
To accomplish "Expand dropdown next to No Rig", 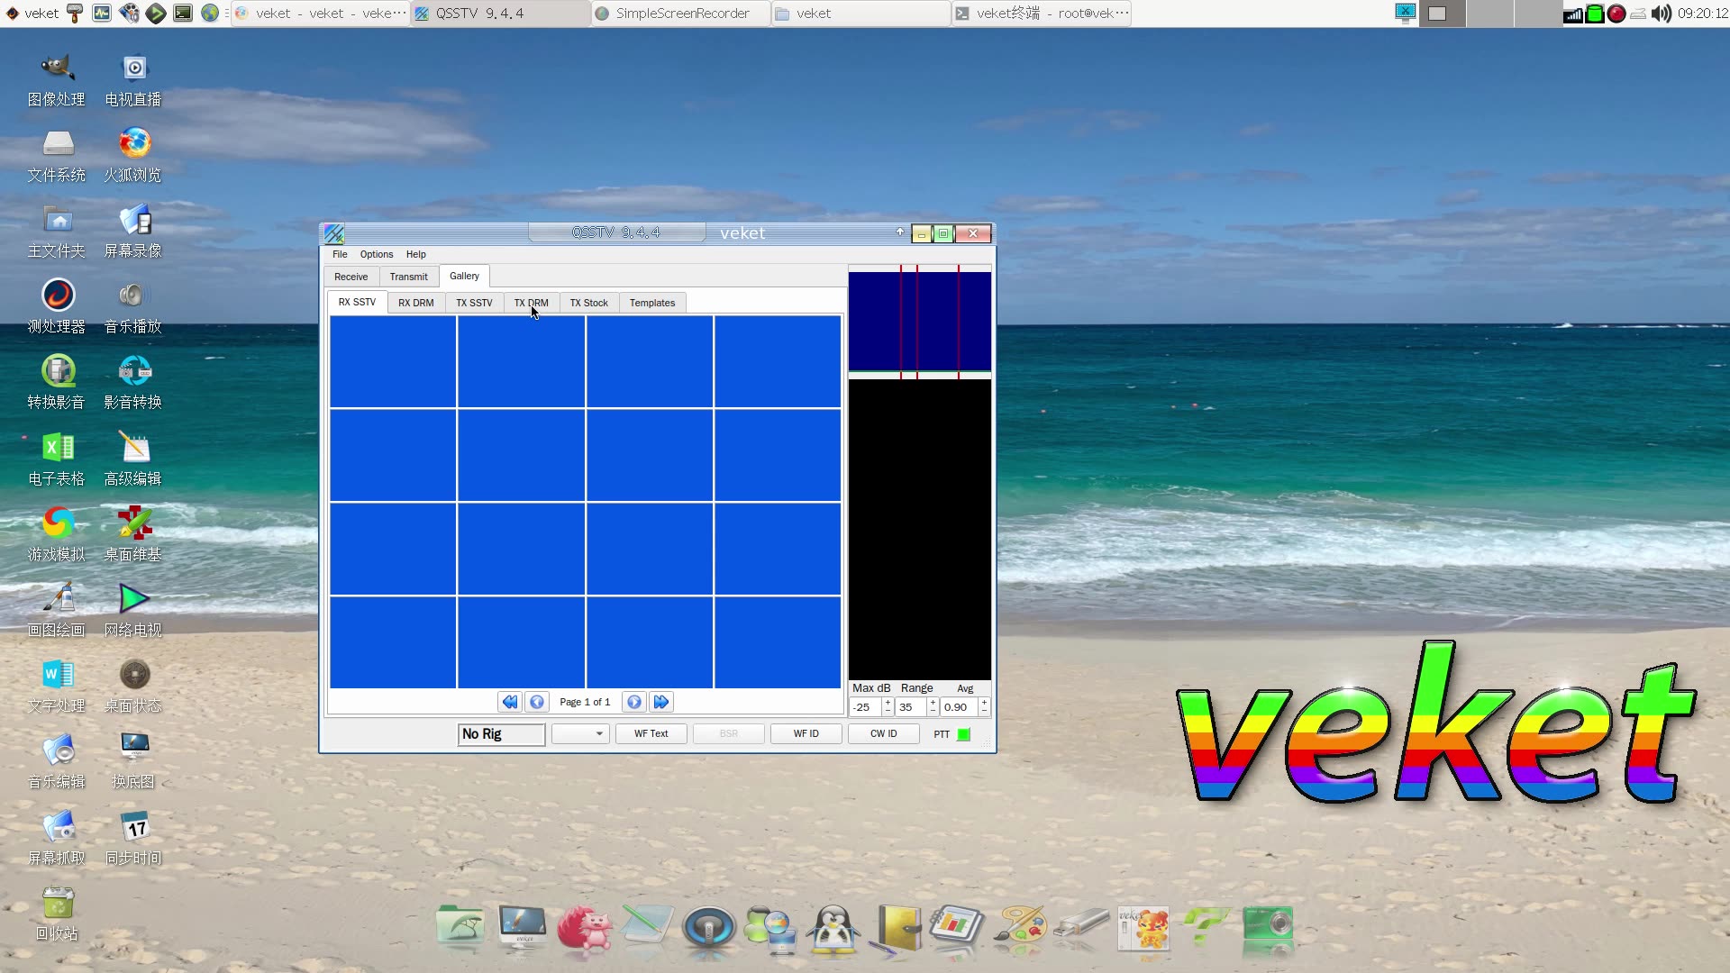I will pos(599,734).
